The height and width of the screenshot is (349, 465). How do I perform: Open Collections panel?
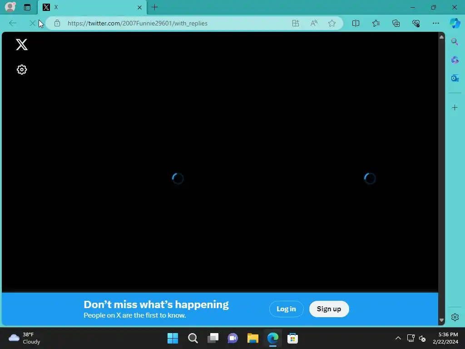point(396,23)
